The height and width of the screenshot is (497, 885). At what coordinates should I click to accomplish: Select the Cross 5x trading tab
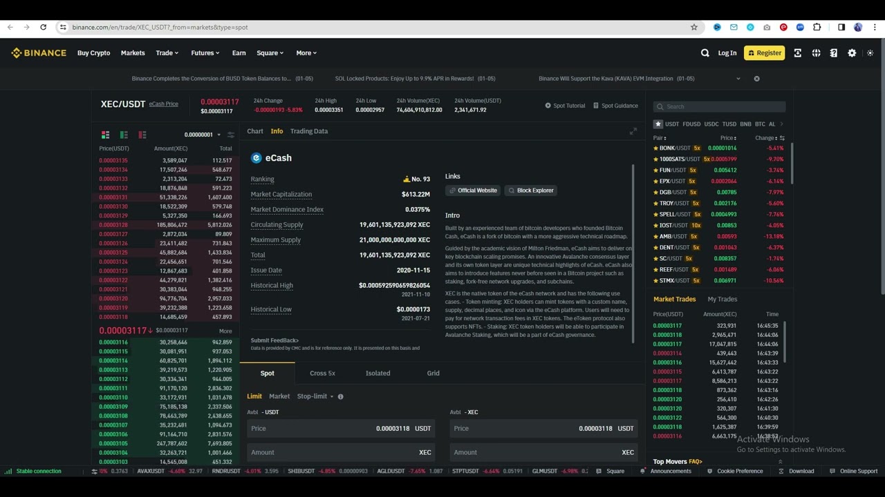(x=322, y=373)
